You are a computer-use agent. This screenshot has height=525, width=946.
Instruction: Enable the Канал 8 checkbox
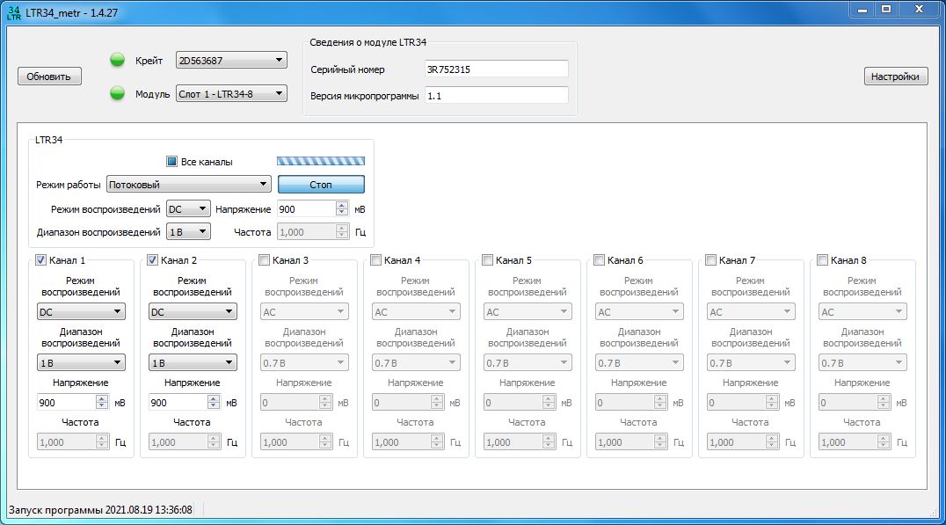[x=822, y=260]
